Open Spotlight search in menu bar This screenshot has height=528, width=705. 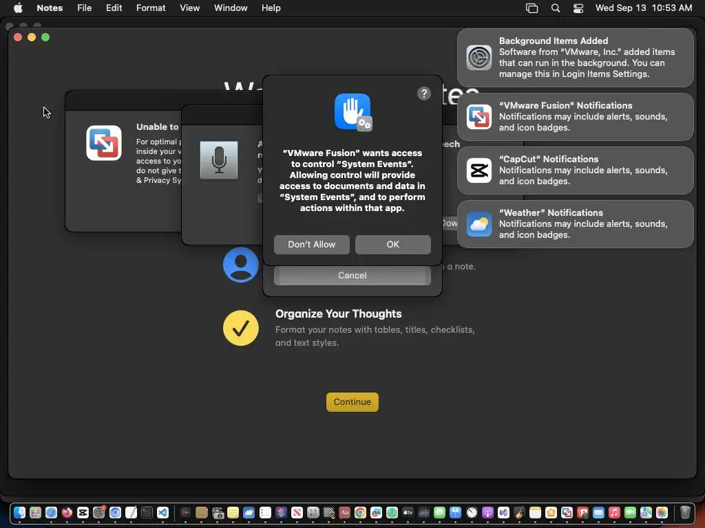click(x=556, y=8)
